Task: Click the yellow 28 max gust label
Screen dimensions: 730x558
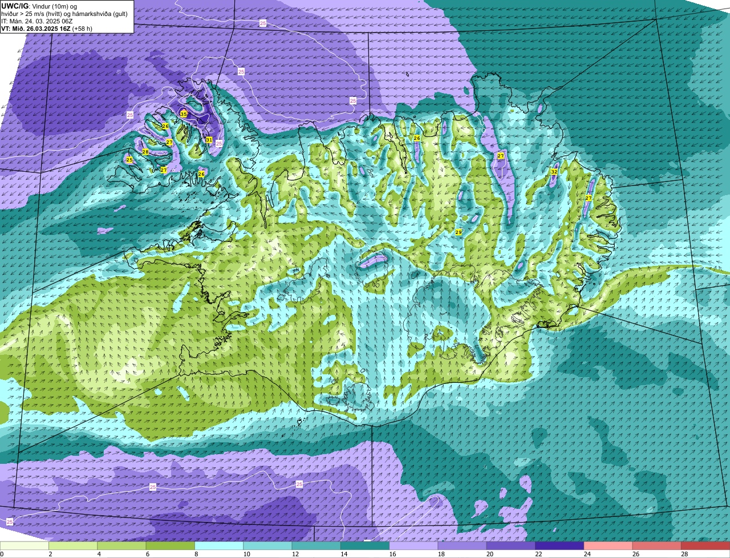Action: [x=145, y=152]
